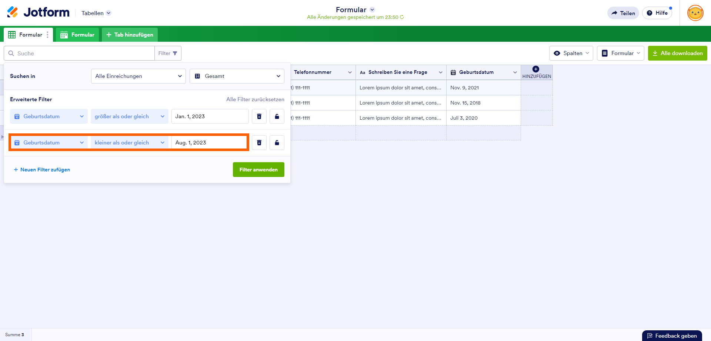Click the plus icon to add column
The image size is (711, 341).
point(536,69)
